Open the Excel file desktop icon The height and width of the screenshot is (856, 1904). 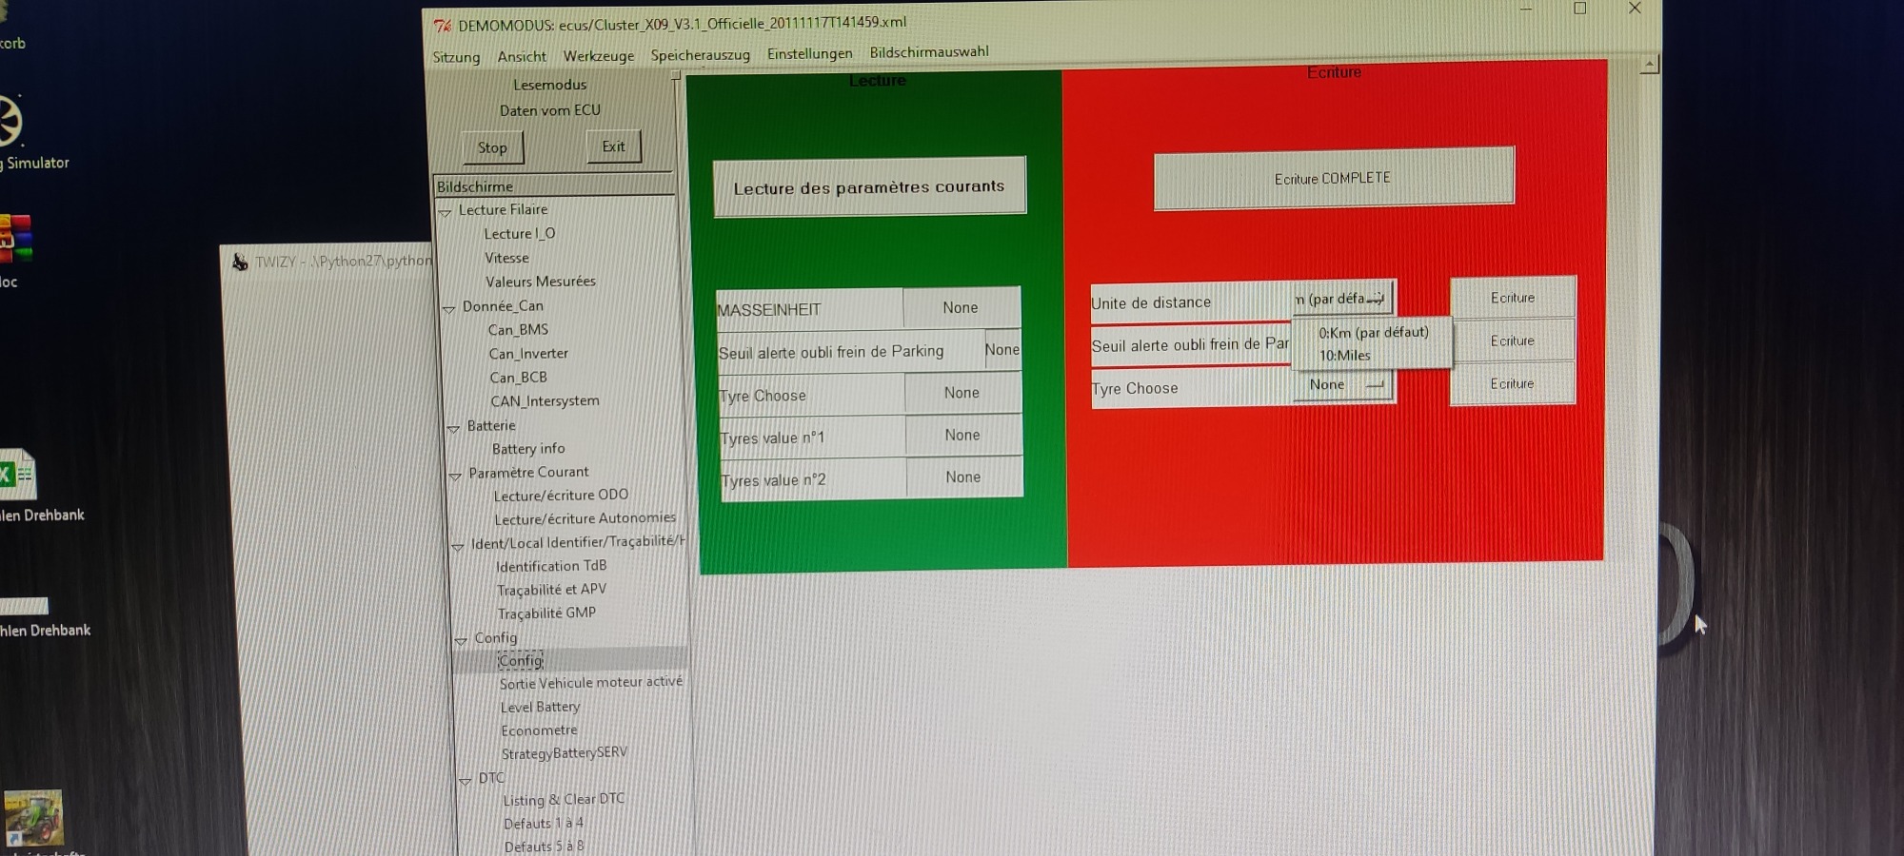click(x=17, y=474)
